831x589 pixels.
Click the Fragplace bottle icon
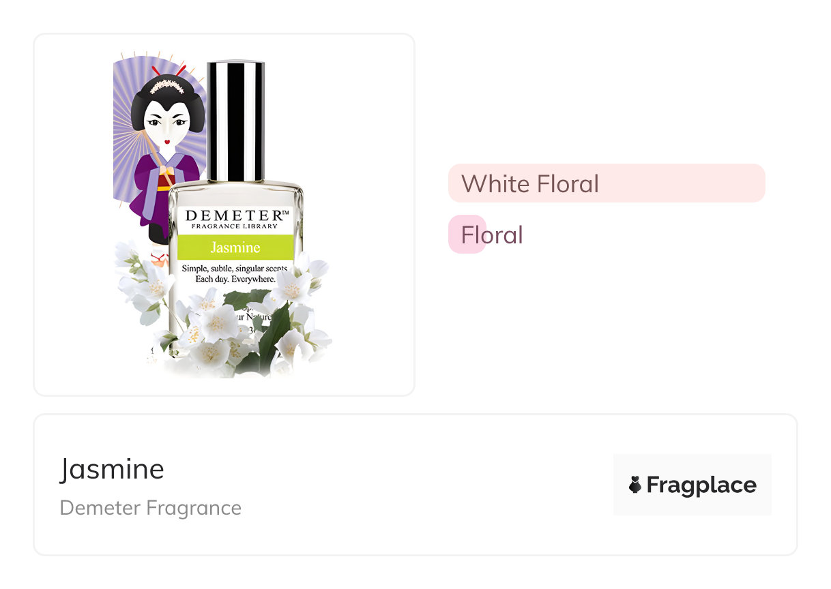tap(635, 485)
